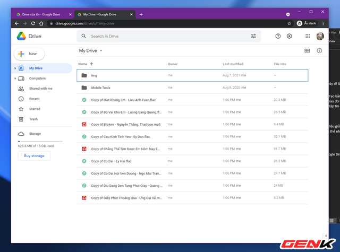
Task: Show the view details info panel
Action: (319, 50)
